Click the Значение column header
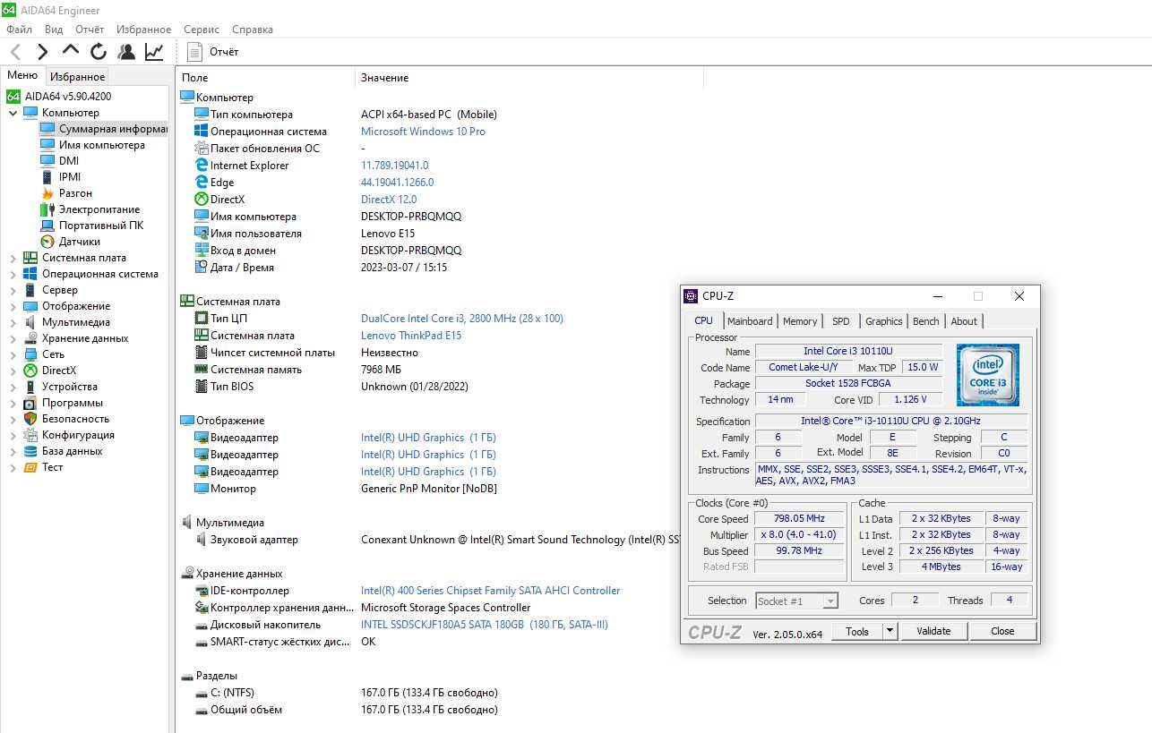This screenshot has height=733, width=1152. pos(384,78)
